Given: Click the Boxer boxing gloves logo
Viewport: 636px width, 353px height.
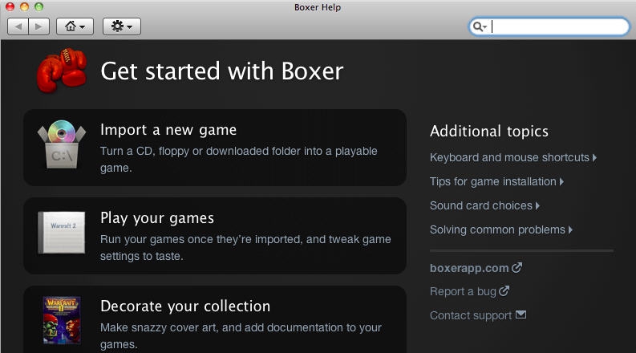Looking at the screenshot, I should 62,71.
